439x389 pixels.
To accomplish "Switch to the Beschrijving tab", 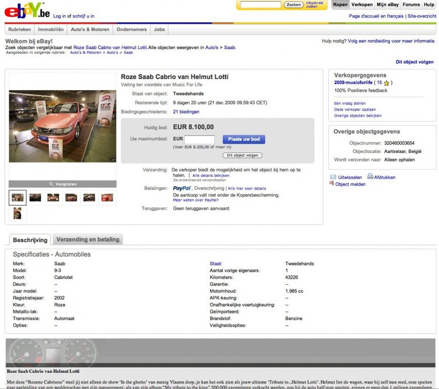I will (30, 240).
